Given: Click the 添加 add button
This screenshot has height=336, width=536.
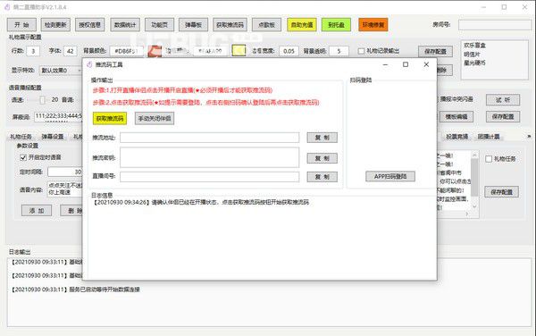Looking at the screenshot, I should (37, 211).
